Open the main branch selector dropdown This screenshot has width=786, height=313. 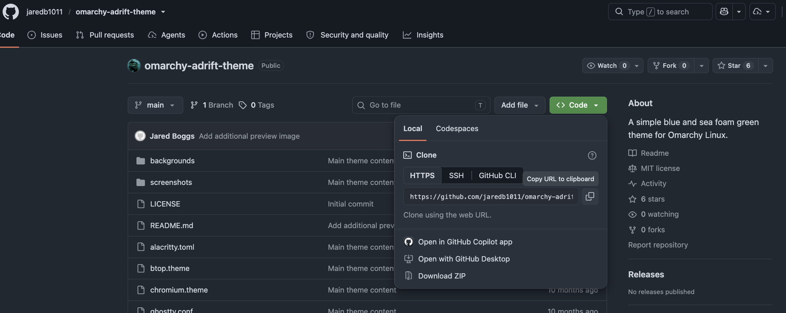155,105
